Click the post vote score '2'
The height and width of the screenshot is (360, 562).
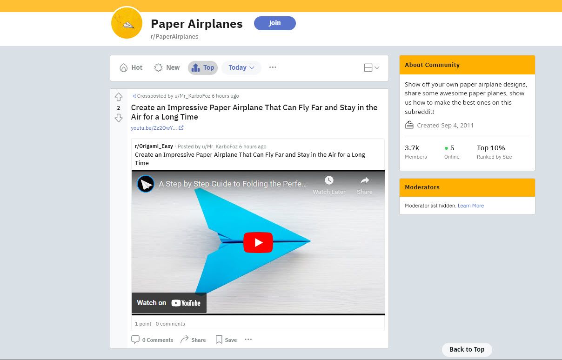(119, 108)
